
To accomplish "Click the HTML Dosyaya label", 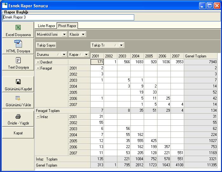I will [x=18, y=51].
